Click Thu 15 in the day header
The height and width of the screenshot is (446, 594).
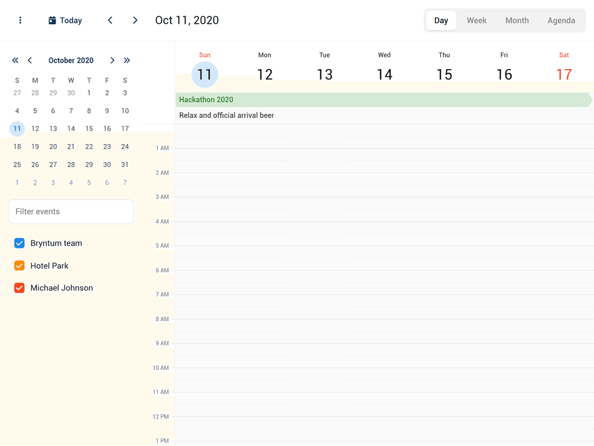coord(444,74)
